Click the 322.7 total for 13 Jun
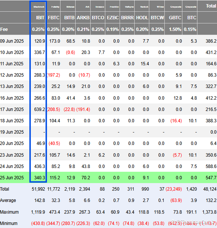The image size is (217, 228). coord(211,86)
